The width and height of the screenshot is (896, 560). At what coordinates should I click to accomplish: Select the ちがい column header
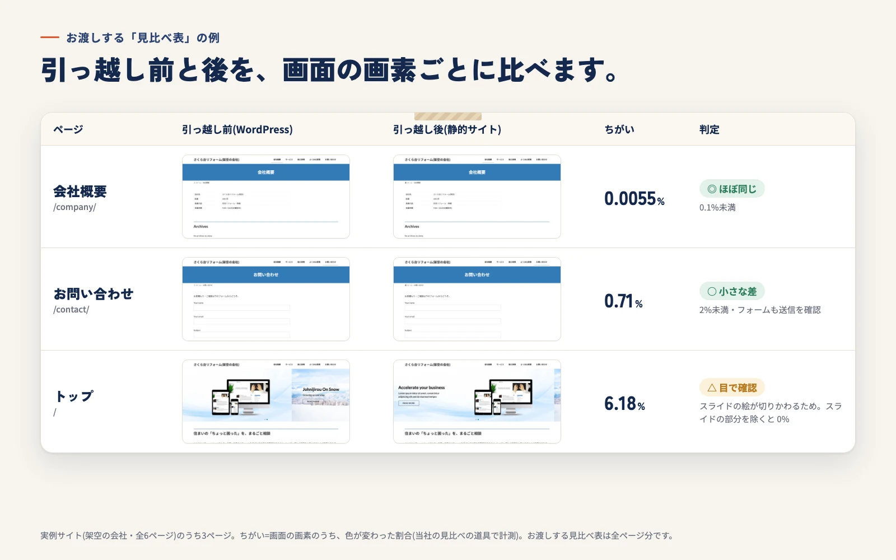click(x=619, y=129)
